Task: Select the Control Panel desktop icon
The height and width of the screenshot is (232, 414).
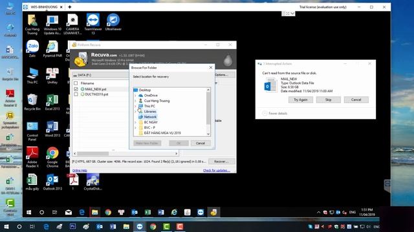Action: coord(32,131)
